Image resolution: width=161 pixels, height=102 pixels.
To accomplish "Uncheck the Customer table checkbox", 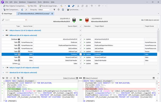I will (80, 54).
